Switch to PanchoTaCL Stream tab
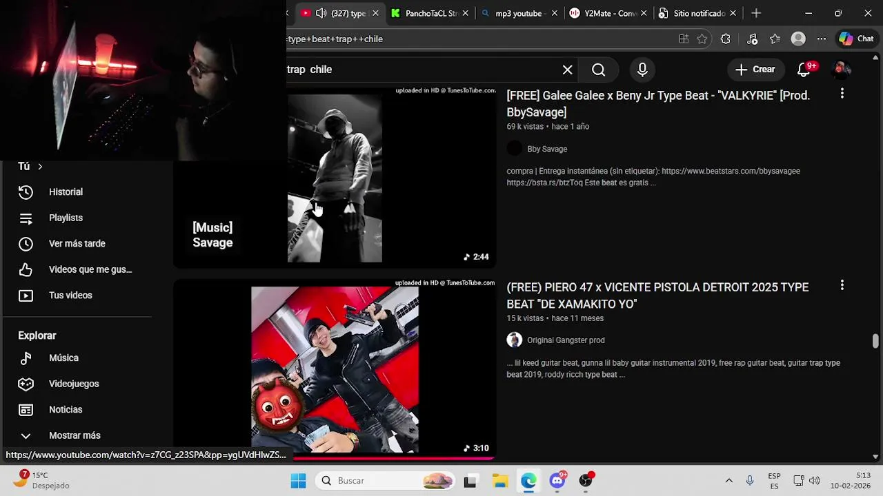This screenshot has height=496, width=883. (x=430, y=13)
